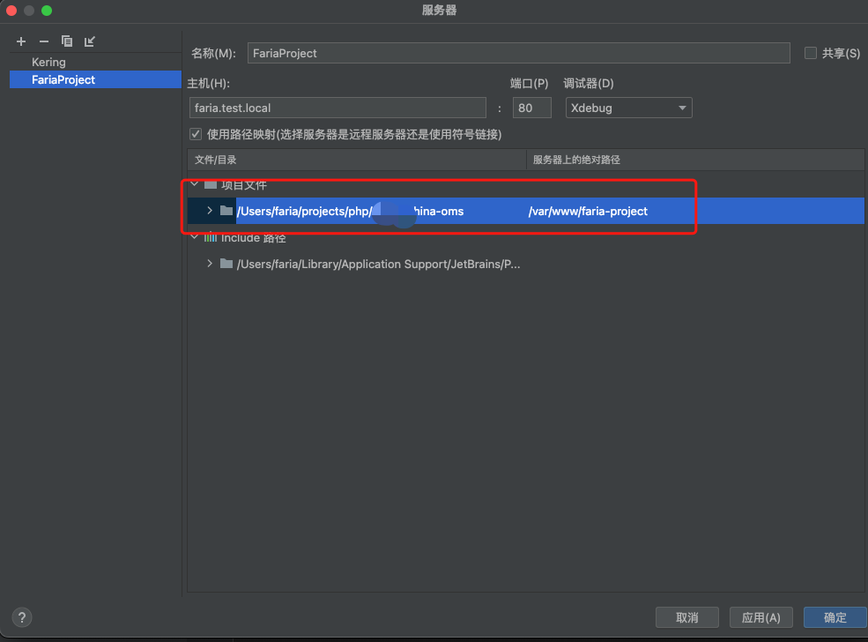The height and width of the screenshot is (642, 868).
Task: Remove selected server with minus icon
Action: (44, 41)
